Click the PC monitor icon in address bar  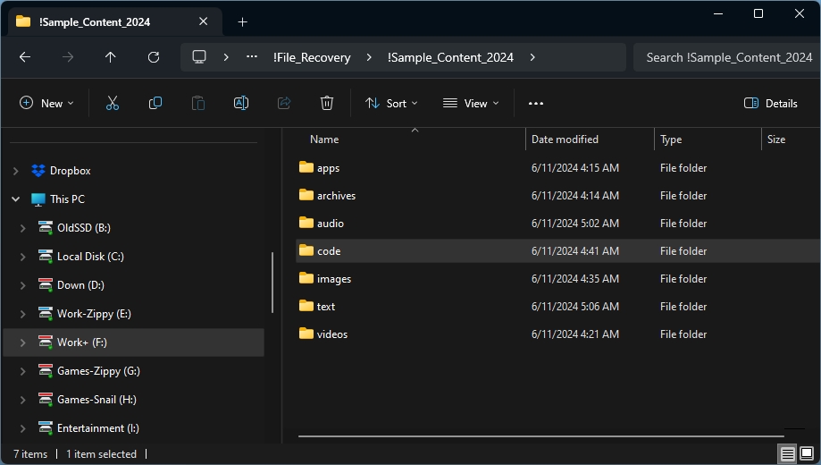pos(199,57)
